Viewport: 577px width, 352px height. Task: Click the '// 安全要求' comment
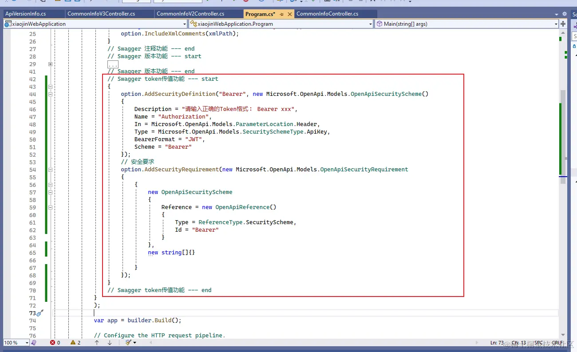coord(138,162)
